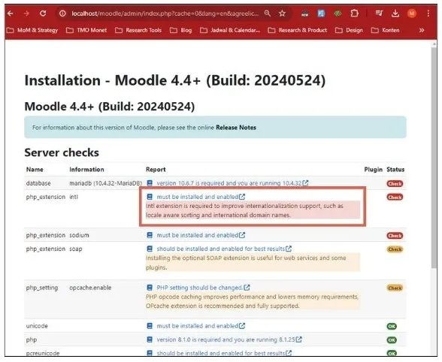The height and width of the screenshot is (362, 442).
Task: Click the 'mariadb (10.4.32-MariaDB)' information cell
Action: tap(105, 183)
